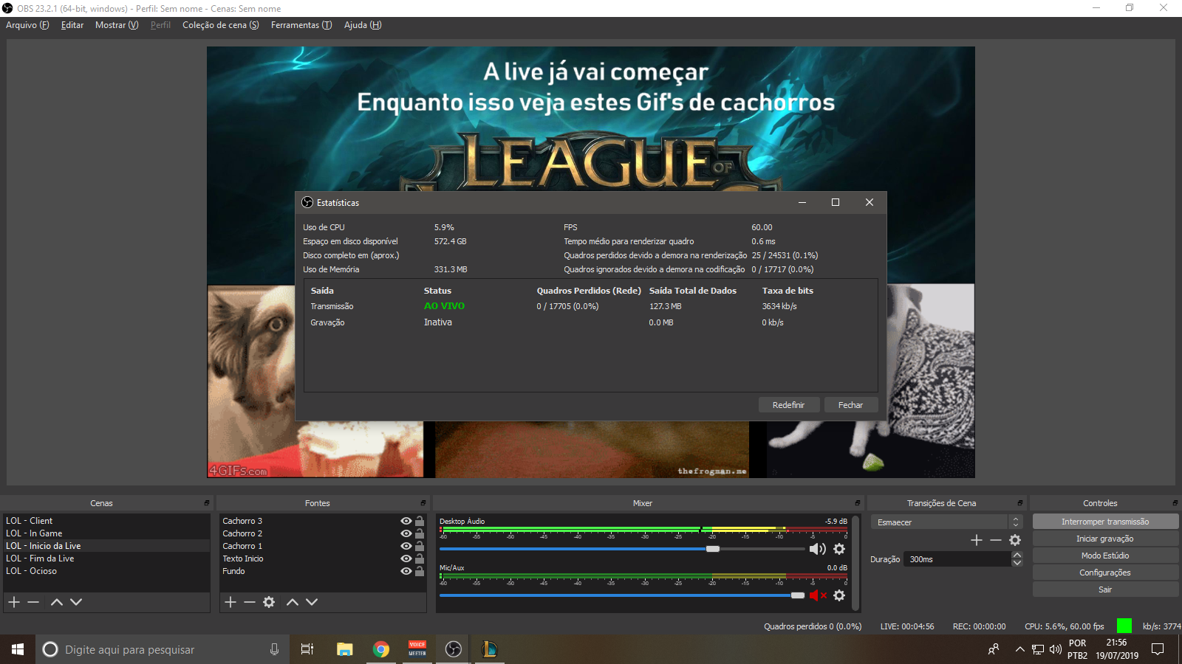
Task: Click Iniciar gravação button
Action: click(x=1105, y=539)
